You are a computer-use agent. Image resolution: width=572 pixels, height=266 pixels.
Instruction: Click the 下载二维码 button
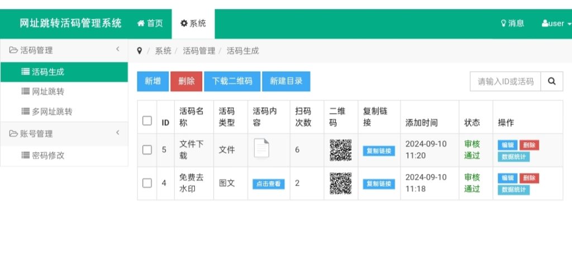point(232,81)
